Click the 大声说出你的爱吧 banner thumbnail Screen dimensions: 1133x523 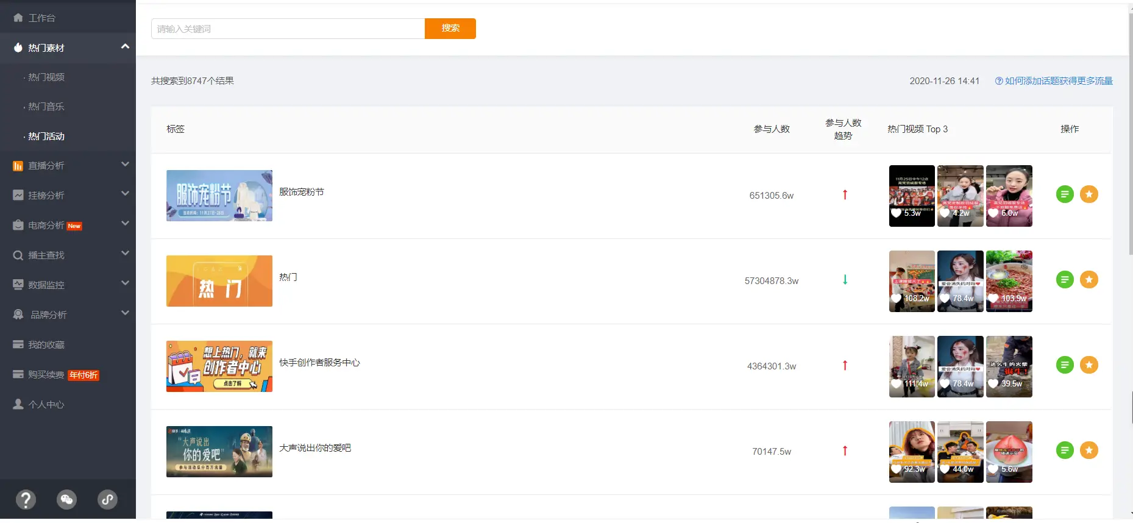[x=219, y=452]
